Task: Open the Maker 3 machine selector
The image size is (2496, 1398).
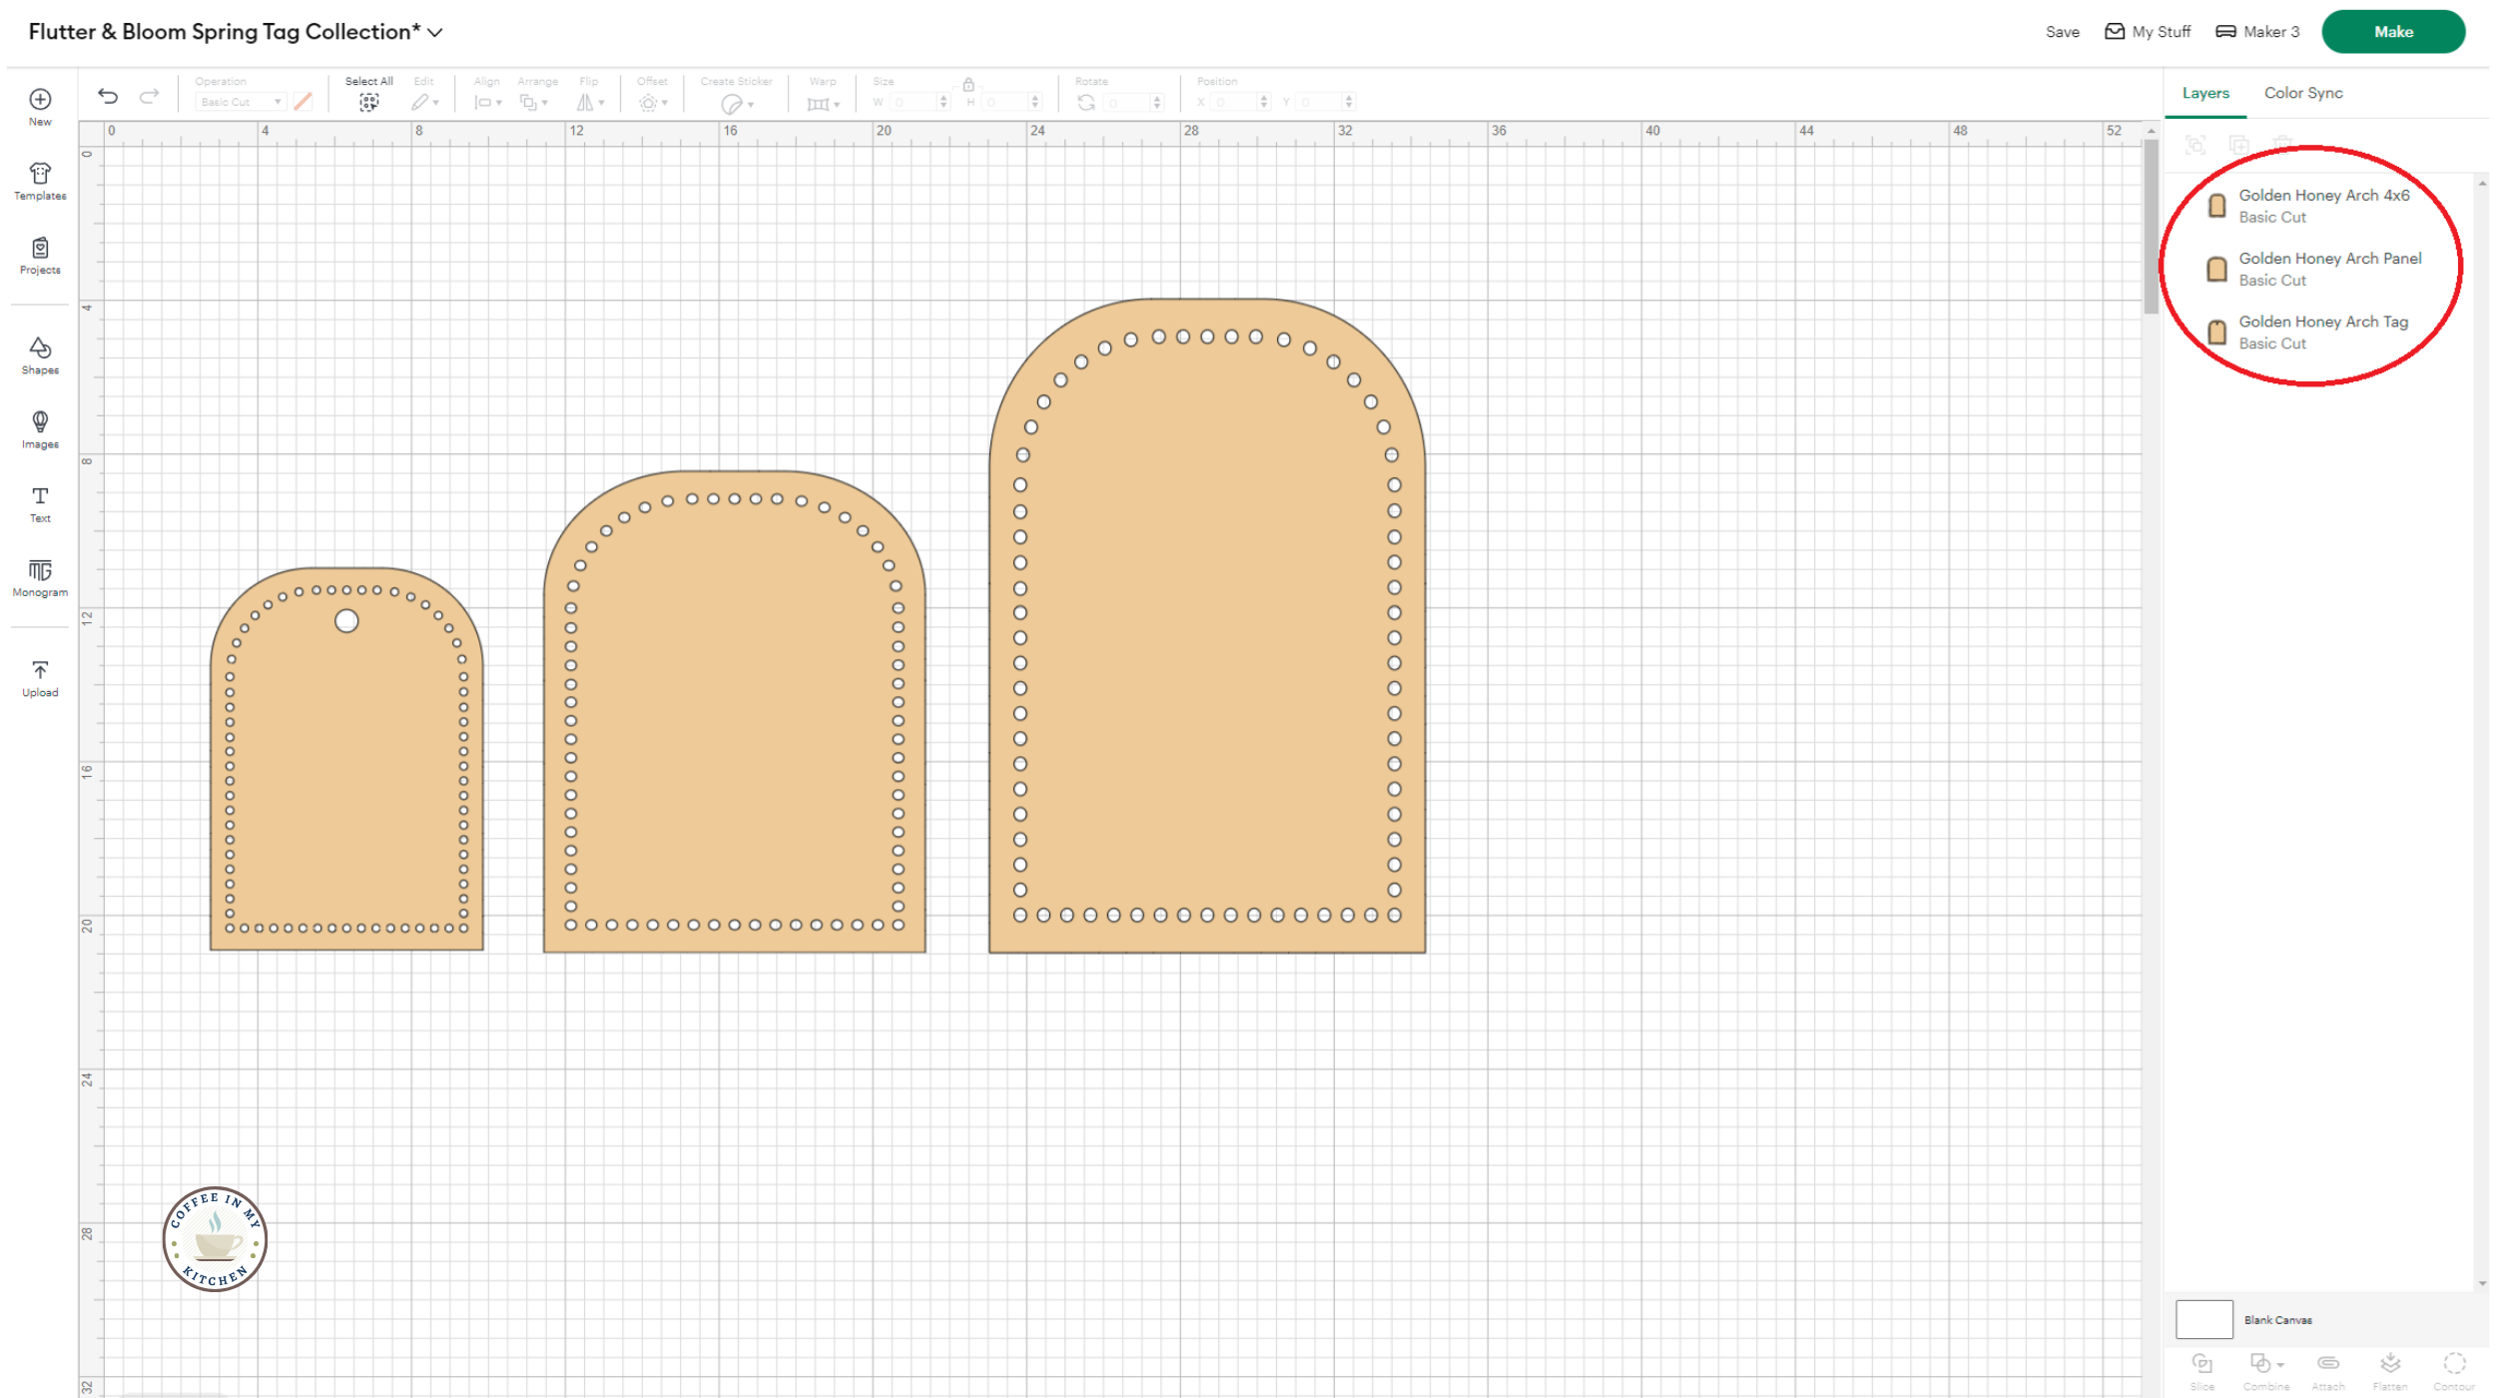Action: point(2256,32)
